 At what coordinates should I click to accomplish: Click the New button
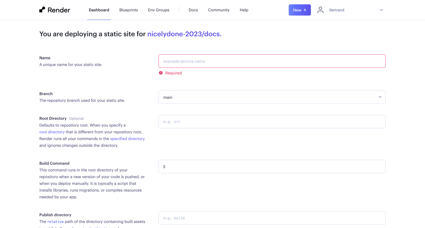tap(300, 10)
